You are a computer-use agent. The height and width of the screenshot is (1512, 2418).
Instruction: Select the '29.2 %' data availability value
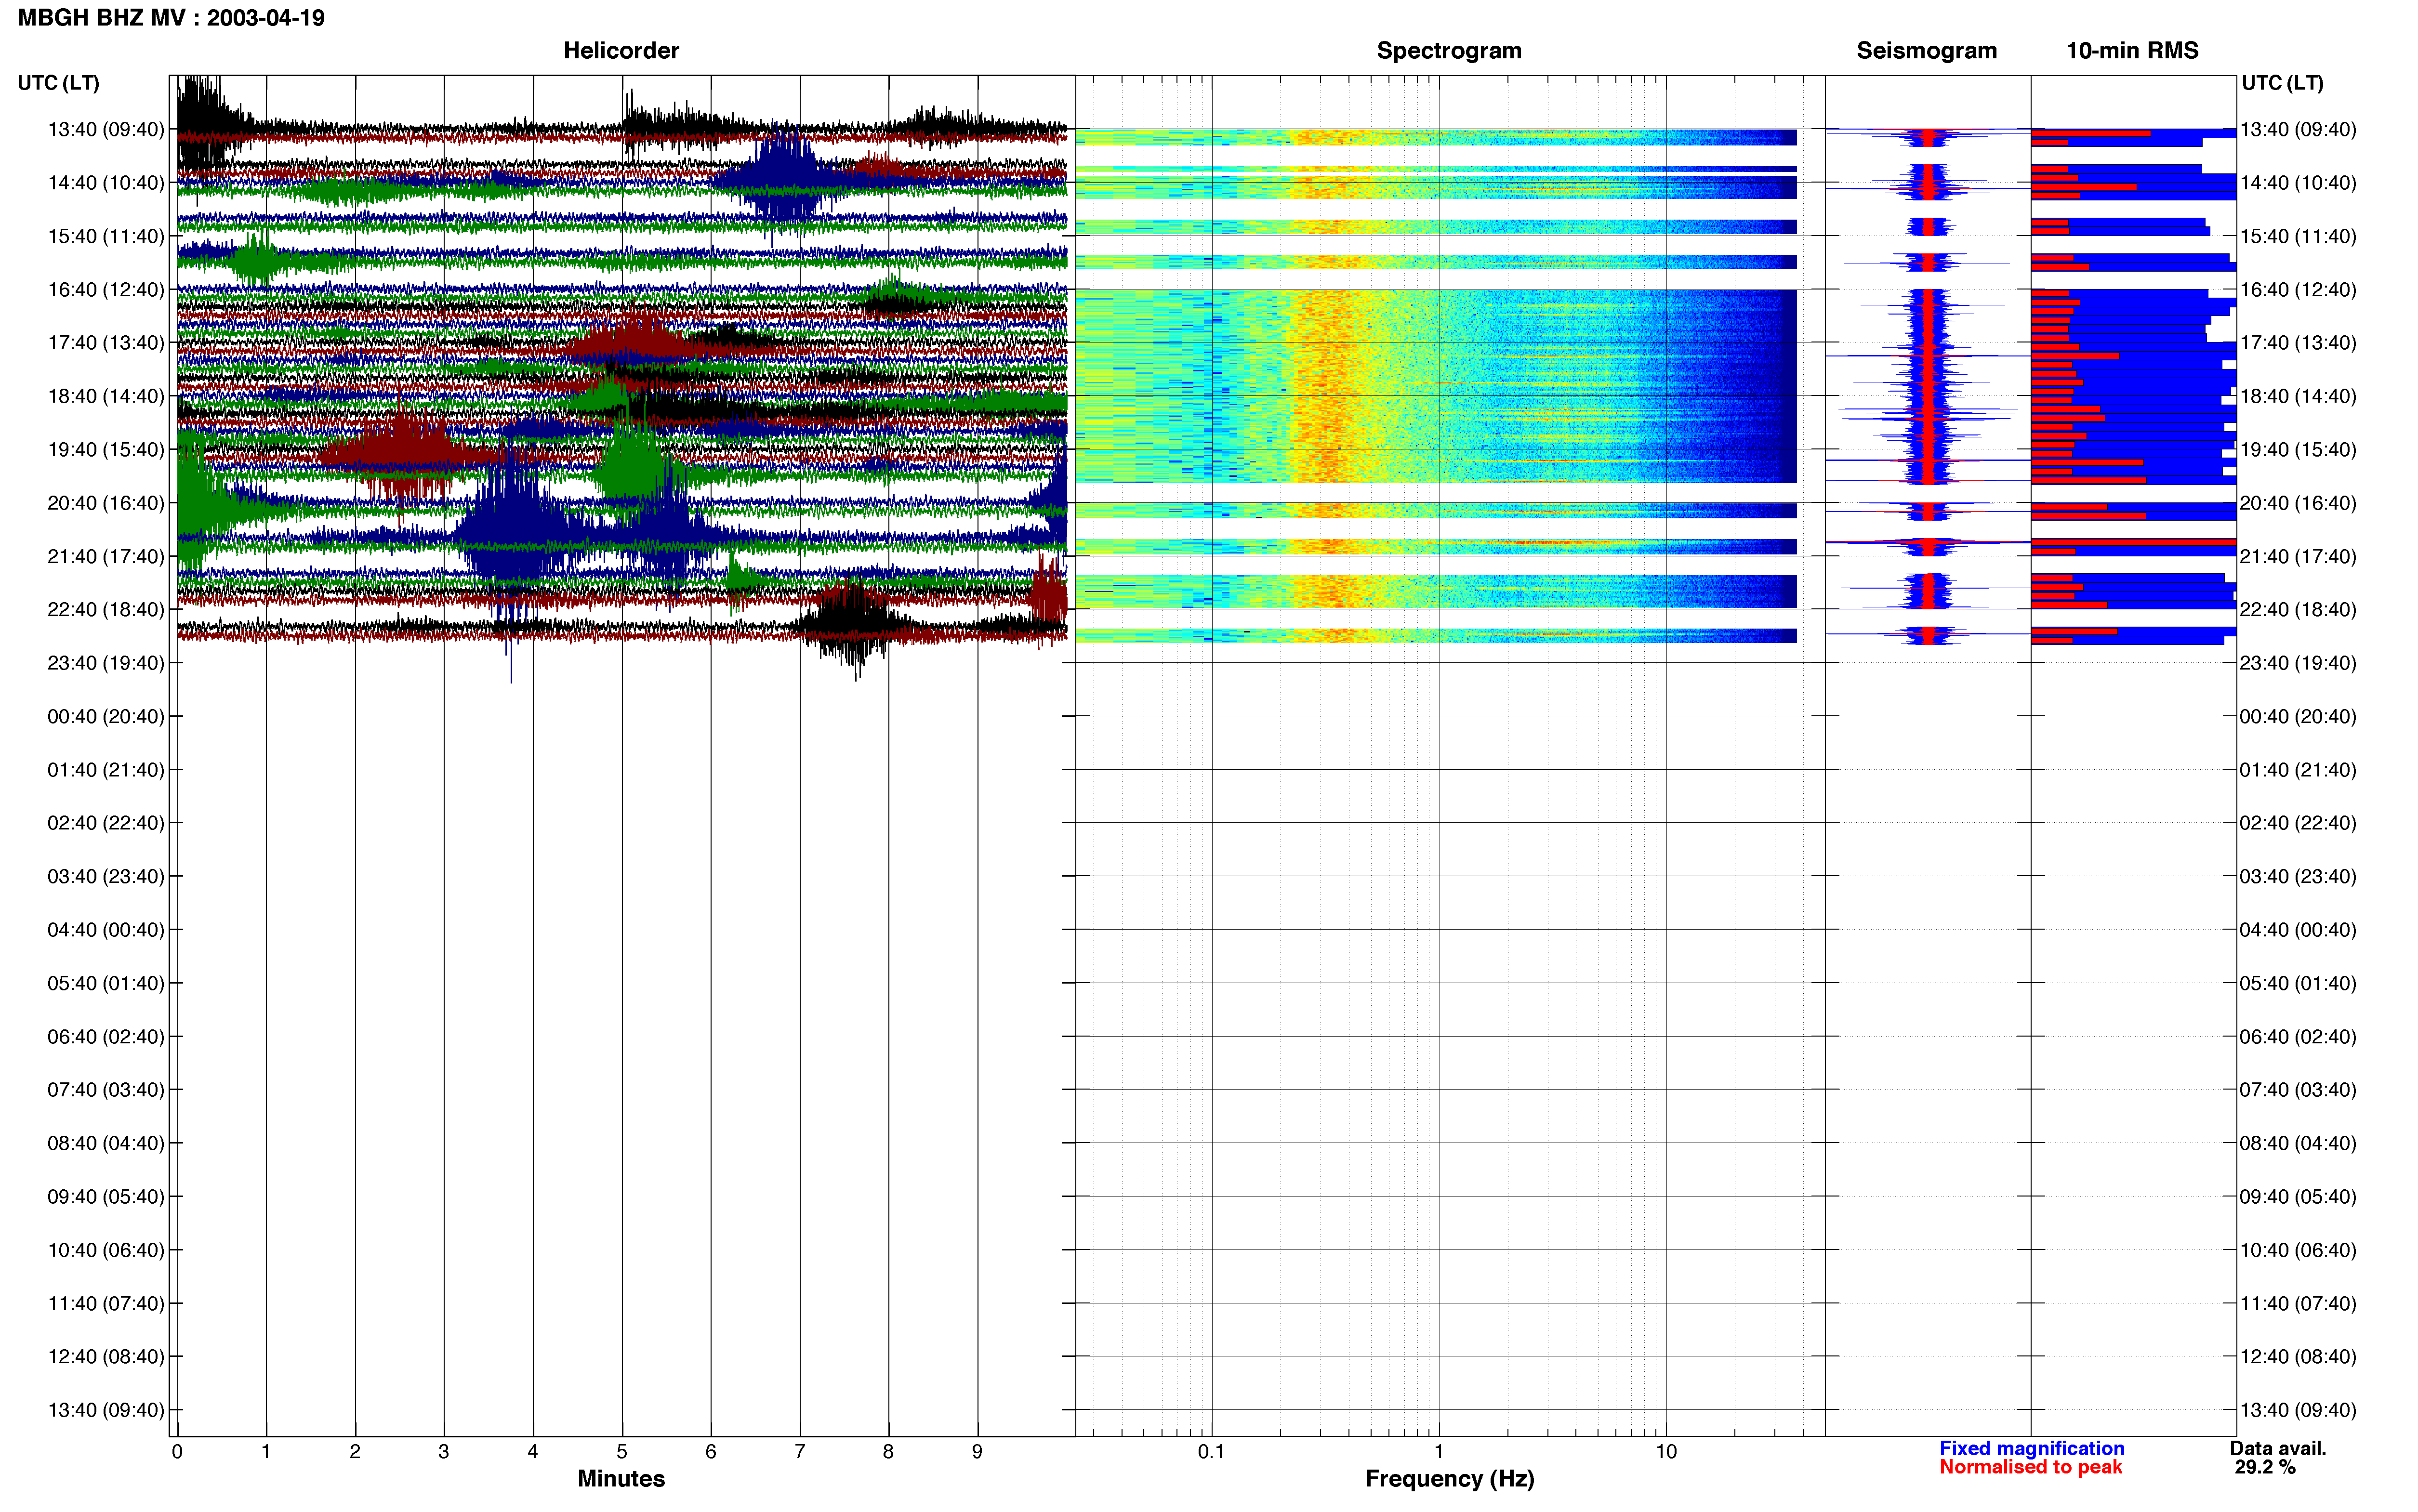(2265, 1467)
